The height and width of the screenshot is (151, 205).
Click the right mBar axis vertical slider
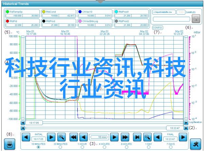(186, 78)
